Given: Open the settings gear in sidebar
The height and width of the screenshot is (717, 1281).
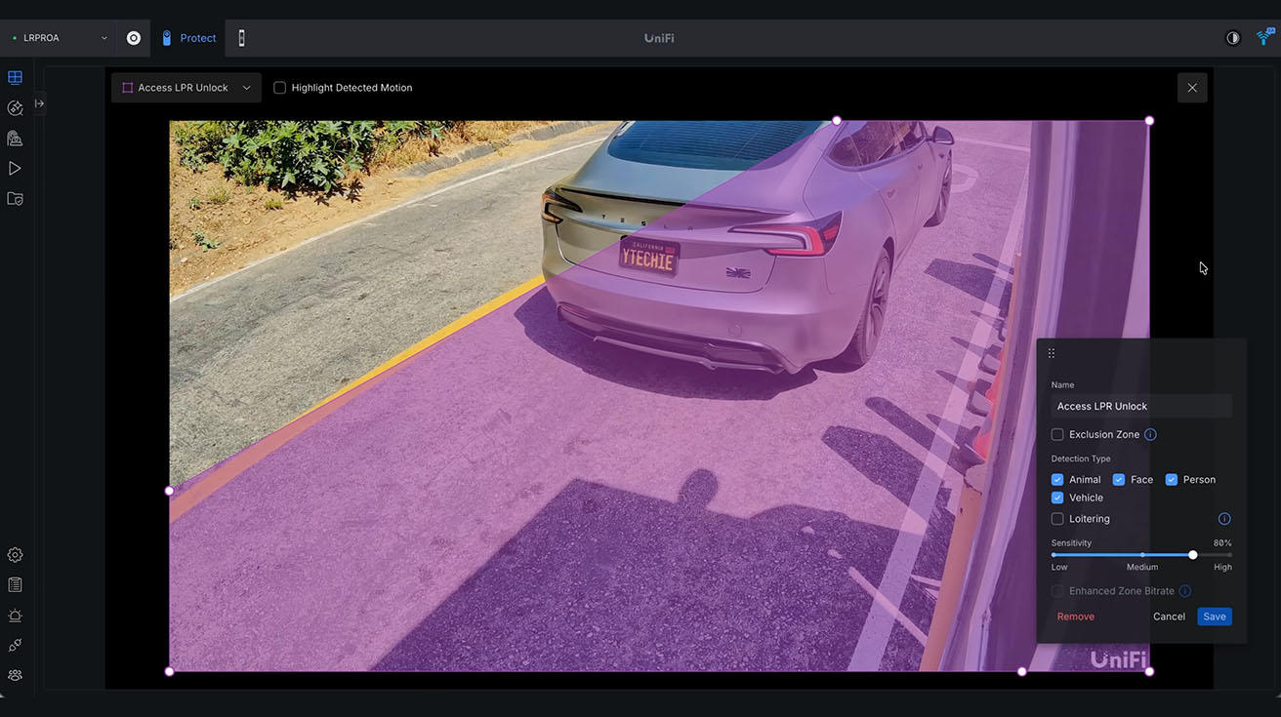Looking at the screenshot, I should (15, 554).
